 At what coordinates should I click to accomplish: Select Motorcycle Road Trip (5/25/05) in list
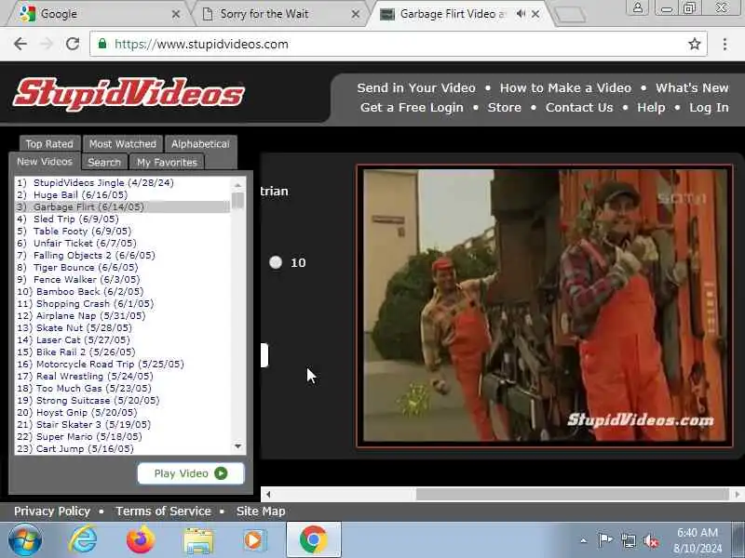click(123, 364)
